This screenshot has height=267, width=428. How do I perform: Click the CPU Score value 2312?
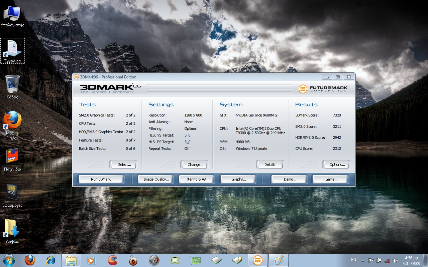click(337, 149)
